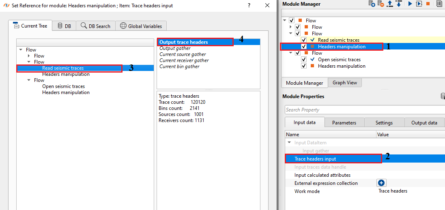Select Read seismic traces in Current Tree

[63, 68]
